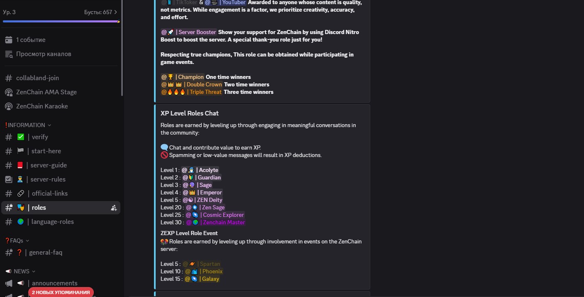Click the server boost progress bar

61,21
